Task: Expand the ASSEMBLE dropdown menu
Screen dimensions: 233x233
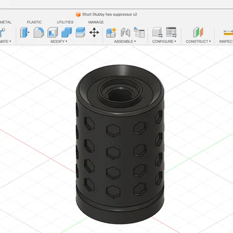Action: [x=125, y=41]
